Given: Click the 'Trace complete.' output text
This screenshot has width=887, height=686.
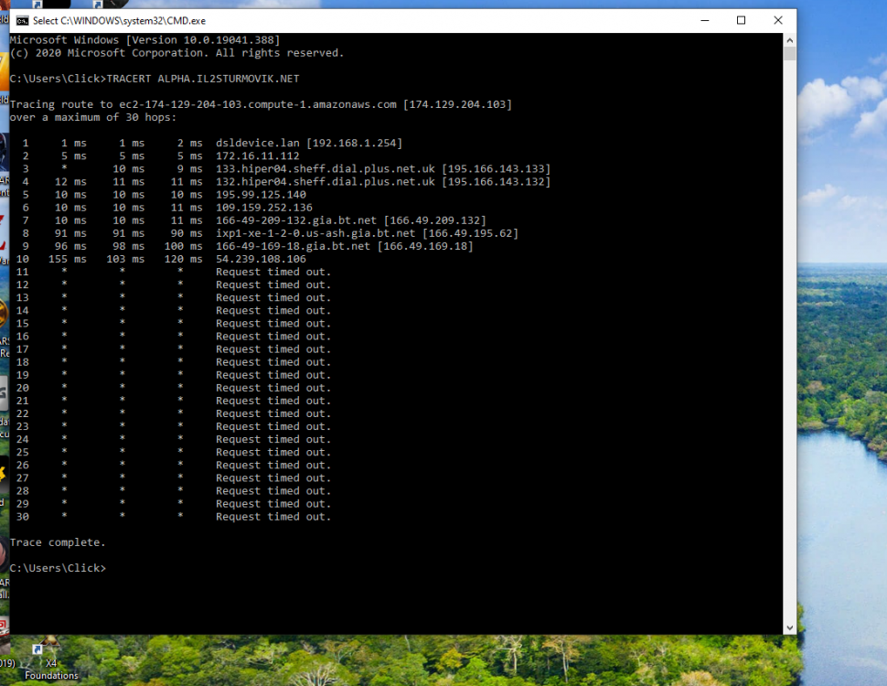Looking at the screenshot, I should pos(57,541).
